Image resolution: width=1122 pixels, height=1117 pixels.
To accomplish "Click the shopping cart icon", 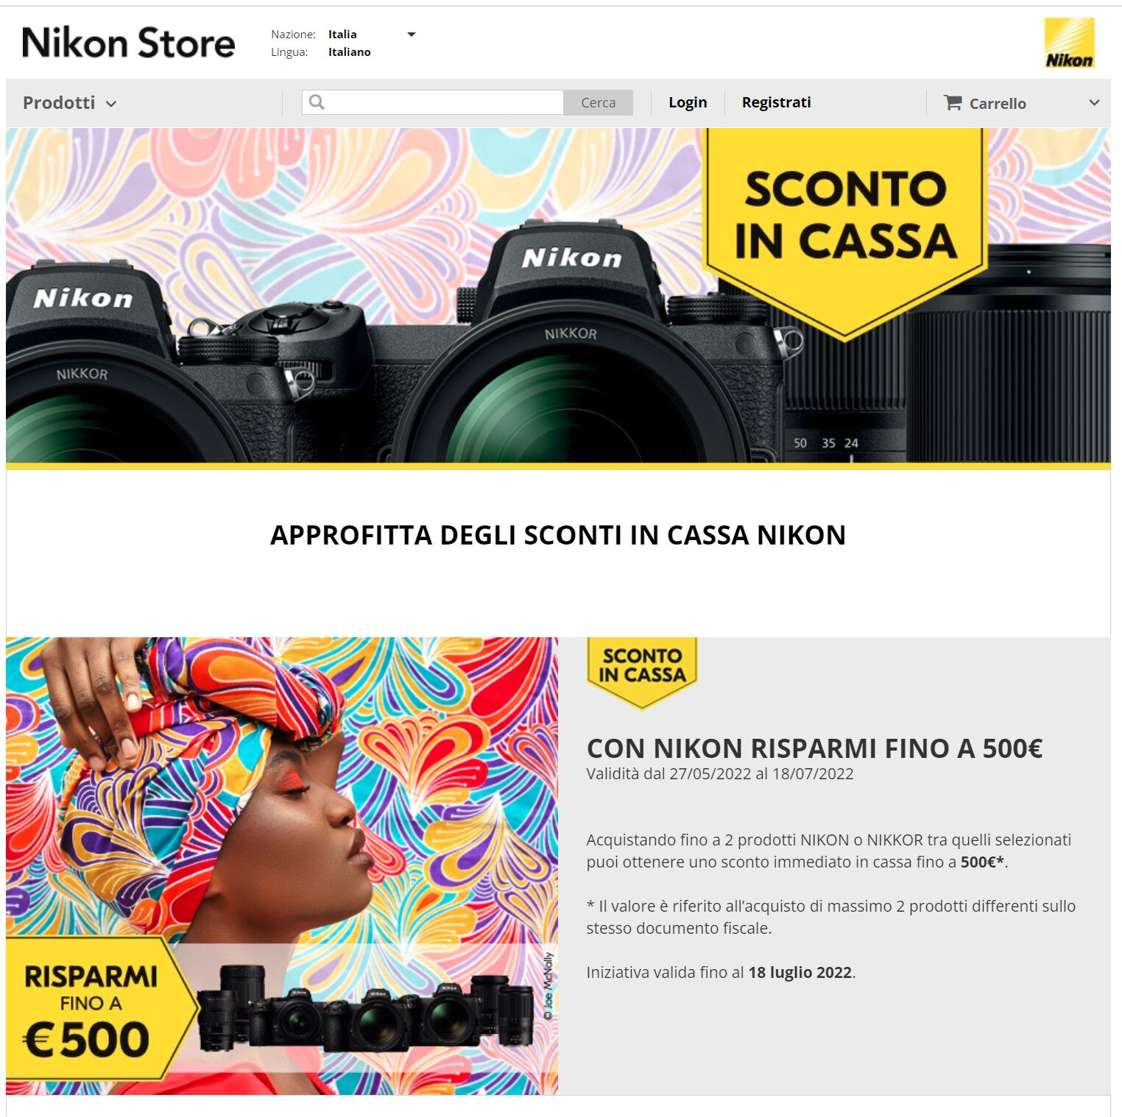I will pos(953,103).
